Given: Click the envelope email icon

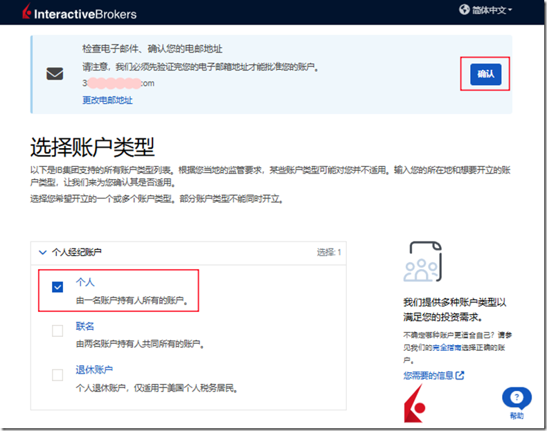Looking at the screenshot, I should 55,74.
